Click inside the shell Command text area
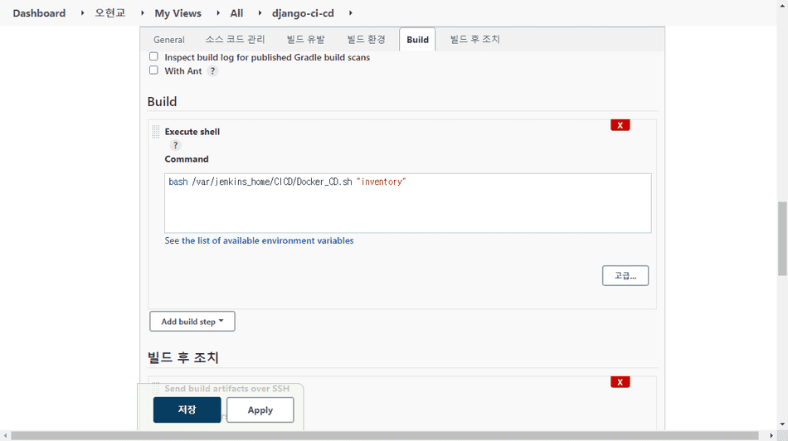This screenshot has height=441, width=788. point(407,203)
